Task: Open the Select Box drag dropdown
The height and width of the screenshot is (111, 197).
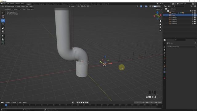Action: 30,9
